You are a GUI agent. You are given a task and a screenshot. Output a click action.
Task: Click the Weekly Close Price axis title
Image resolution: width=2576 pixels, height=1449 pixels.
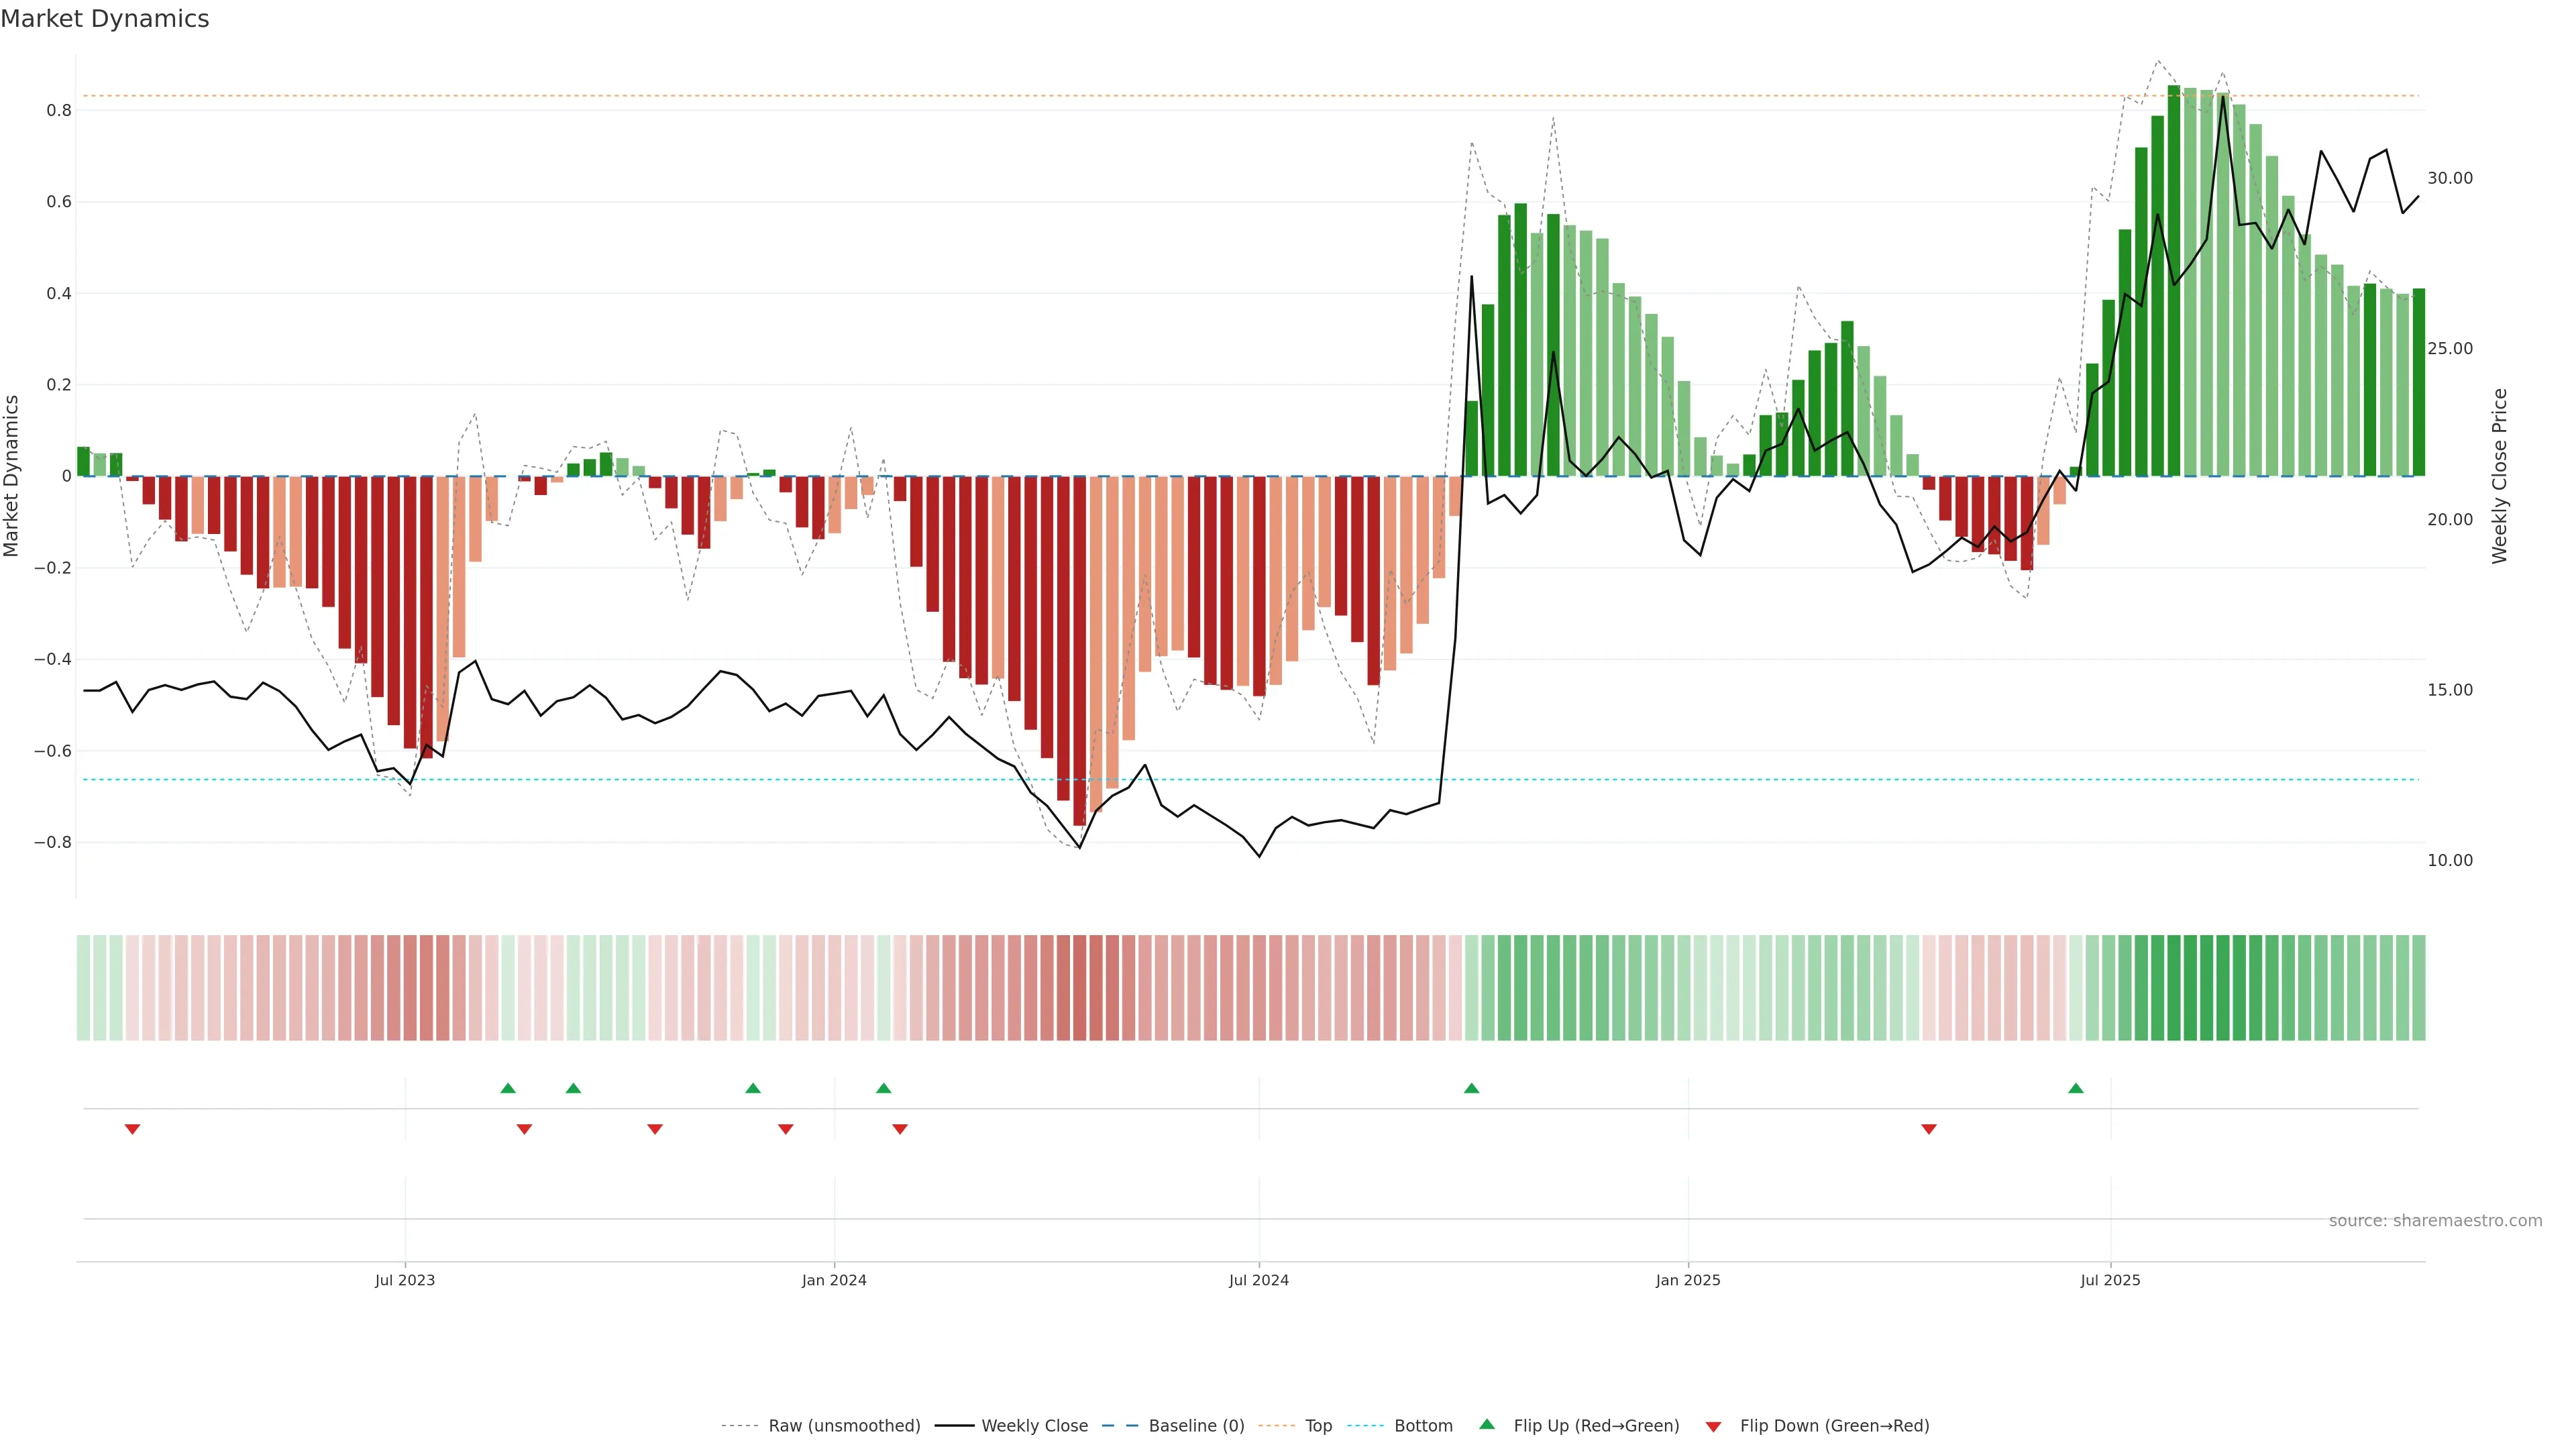[x=2500, y=476]
